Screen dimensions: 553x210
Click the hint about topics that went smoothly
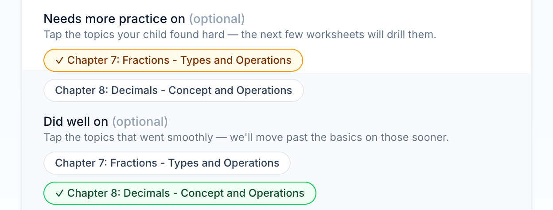coord(246,137)
